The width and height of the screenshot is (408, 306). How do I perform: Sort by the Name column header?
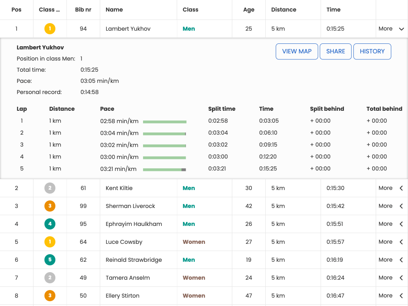[114, 10]
